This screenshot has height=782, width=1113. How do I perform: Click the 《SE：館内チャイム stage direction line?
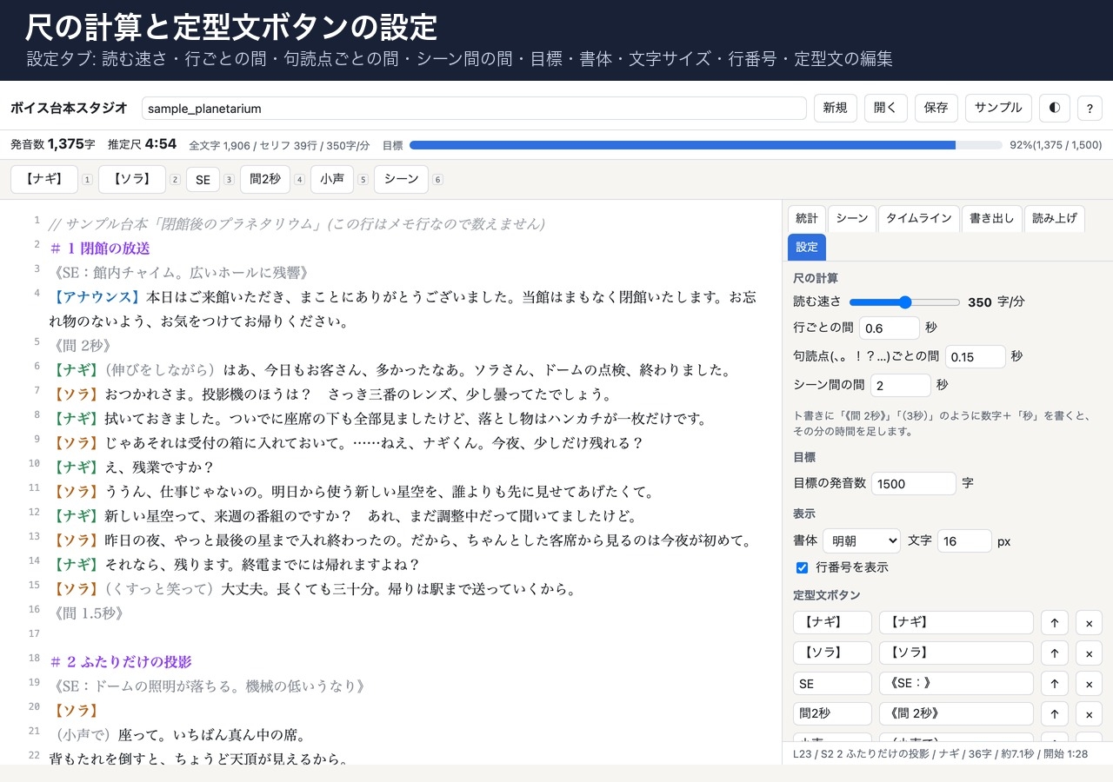coord(180,273)
